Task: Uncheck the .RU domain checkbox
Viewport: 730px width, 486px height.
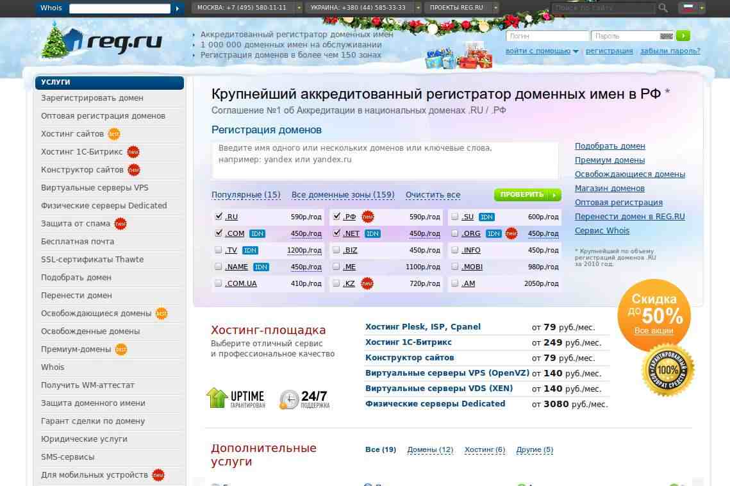Action: (x=219, y=216)
